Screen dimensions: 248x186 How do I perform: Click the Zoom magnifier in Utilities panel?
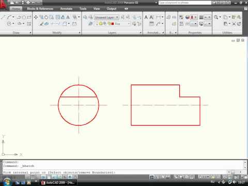pos(216,17)
